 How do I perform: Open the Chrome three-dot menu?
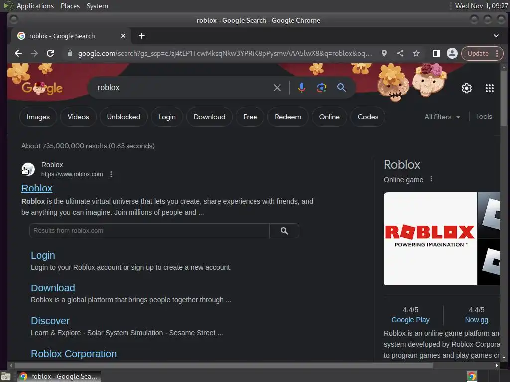pyautogui.click(x=497, y=53)
